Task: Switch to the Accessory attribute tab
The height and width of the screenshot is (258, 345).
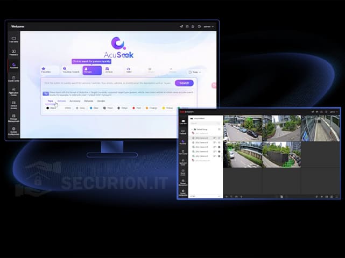Action: pyautogui.click(x=75, y=101)
